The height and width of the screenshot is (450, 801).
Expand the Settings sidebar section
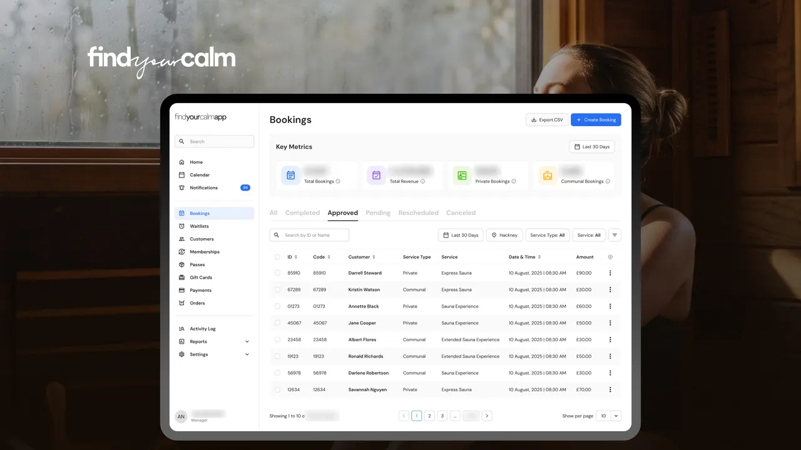(x=247, y=354)
